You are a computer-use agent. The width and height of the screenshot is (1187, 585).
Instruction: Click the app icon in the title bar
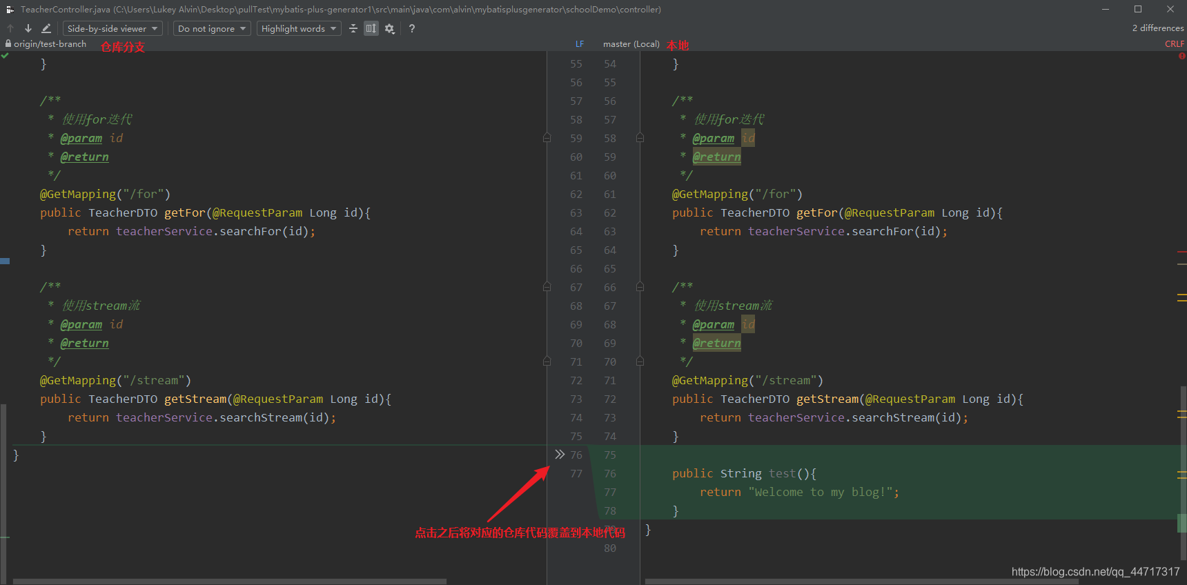[x=10, y=9]
